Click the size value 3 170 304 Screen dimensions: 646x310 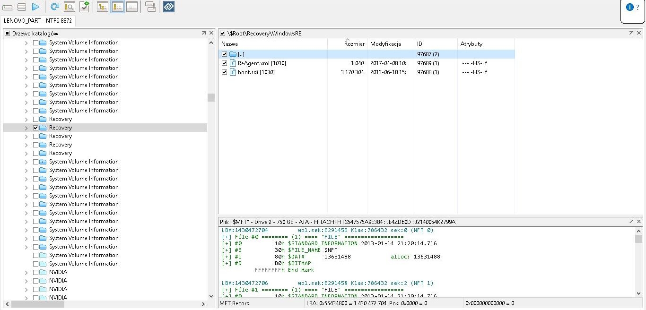[x=352, y=72]
